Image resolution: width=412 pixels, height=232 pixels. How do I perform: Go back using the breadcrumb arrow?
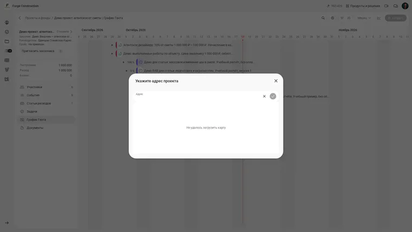point(20,18)
